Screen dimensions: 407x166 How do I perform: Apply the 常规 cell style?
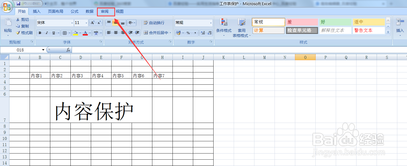pyautogui.click(x=268, y=22)
